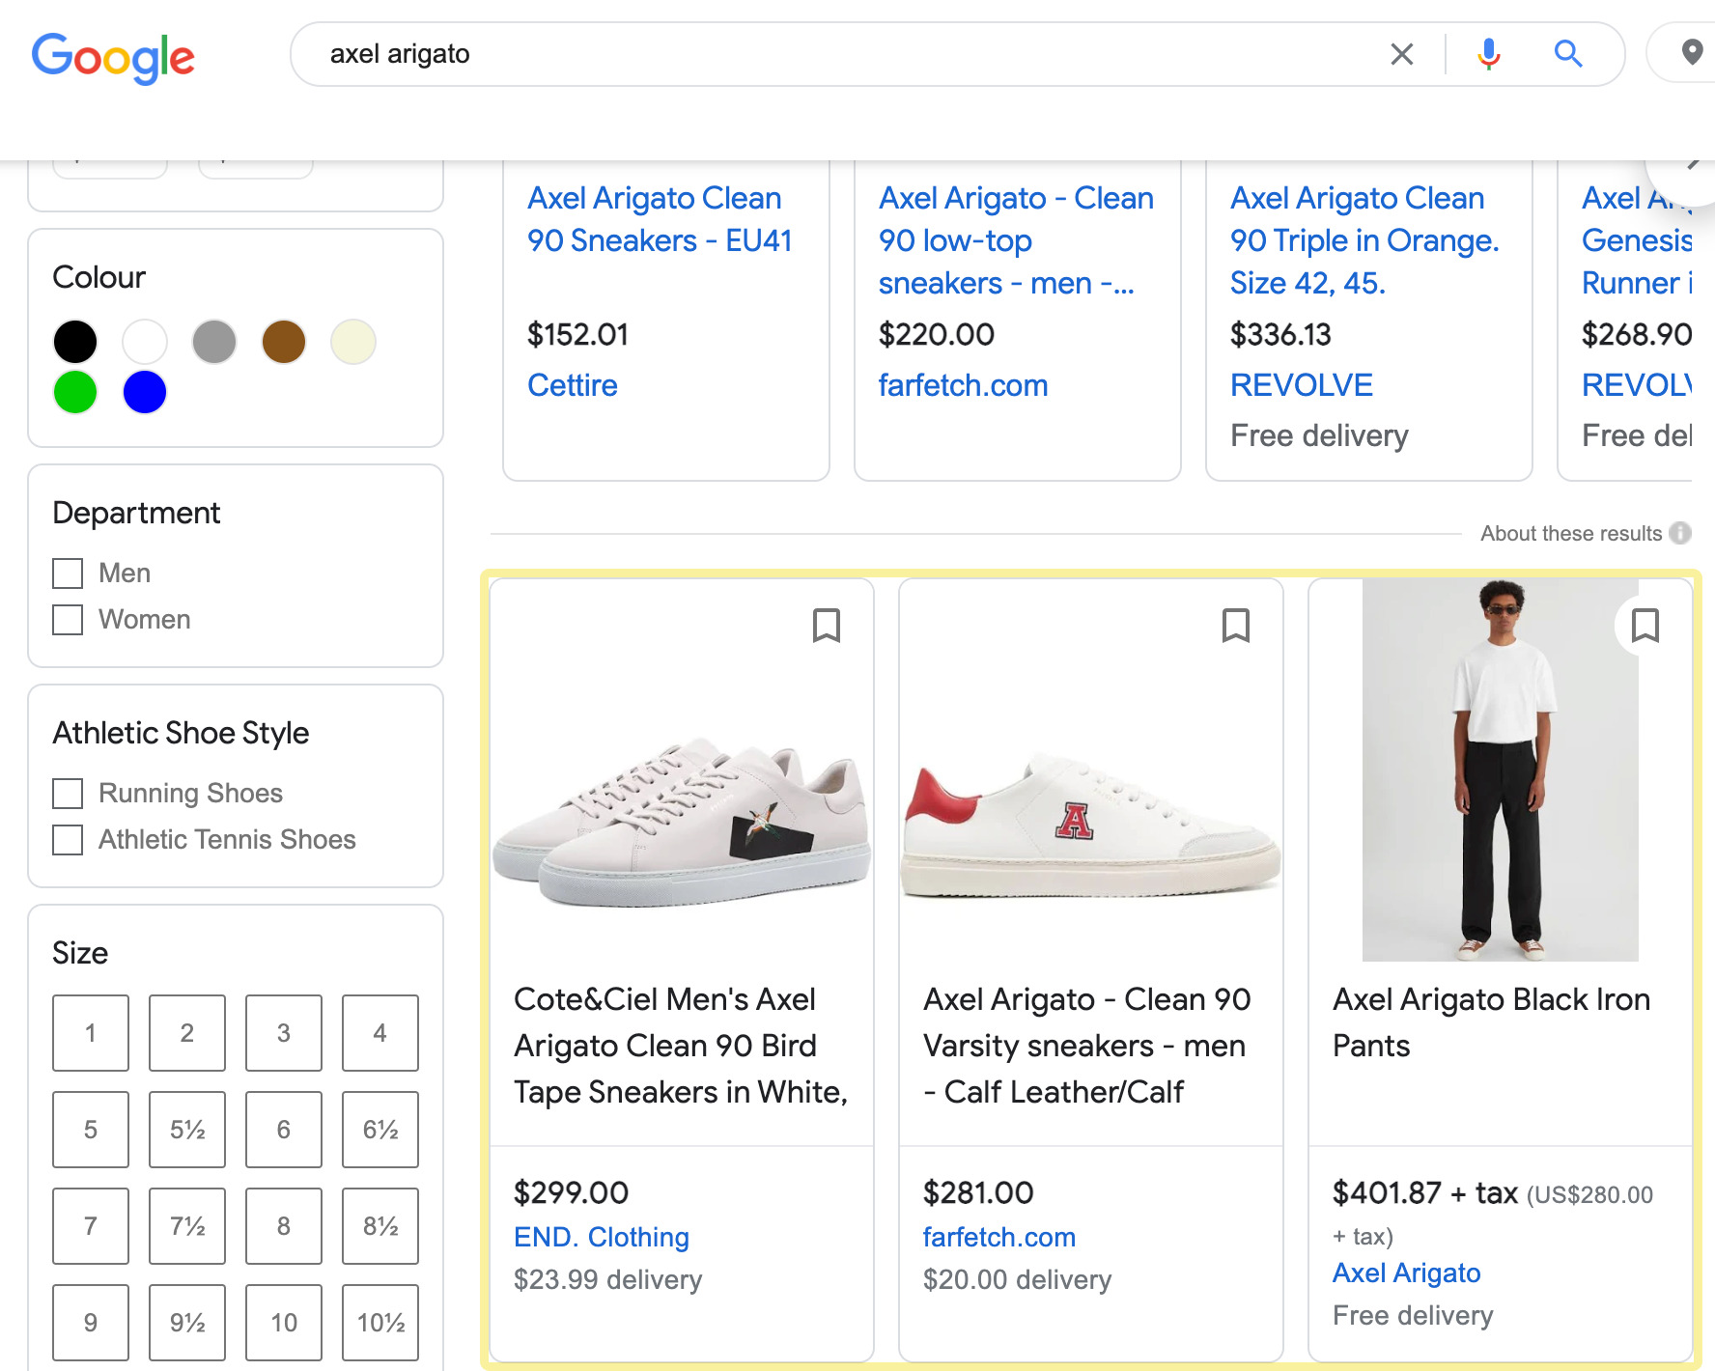Check the Athletic Tennis Shoes filter

pos(67,840)
